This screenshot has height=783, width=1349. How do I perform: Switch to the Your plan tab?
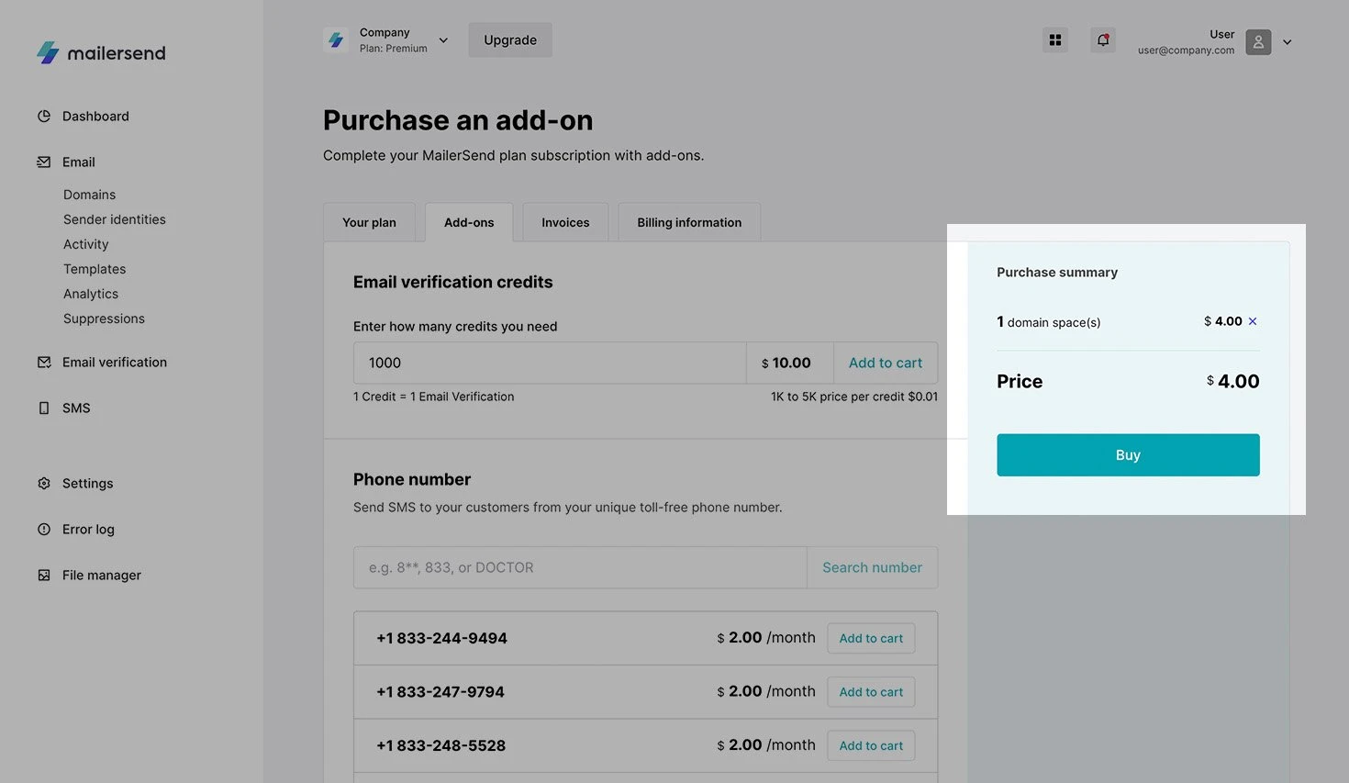(369, 223)
